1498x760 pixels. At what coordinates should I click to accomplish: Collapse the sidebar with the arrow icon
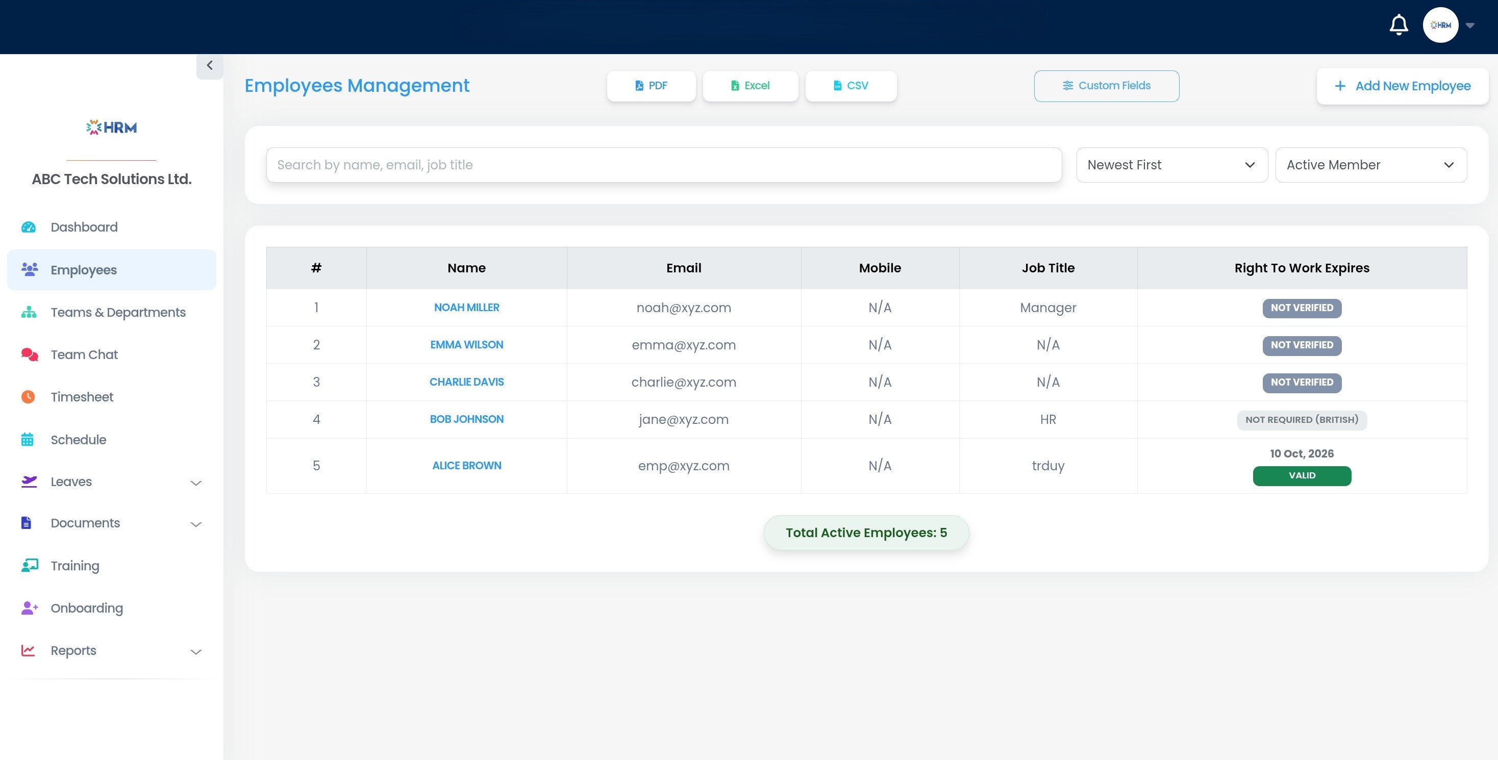tap(209, 66)
